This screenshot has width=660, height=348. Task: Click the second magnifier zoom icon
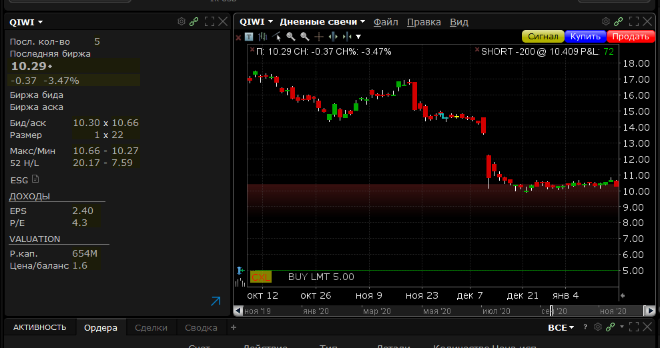click(x=305, y=37)
